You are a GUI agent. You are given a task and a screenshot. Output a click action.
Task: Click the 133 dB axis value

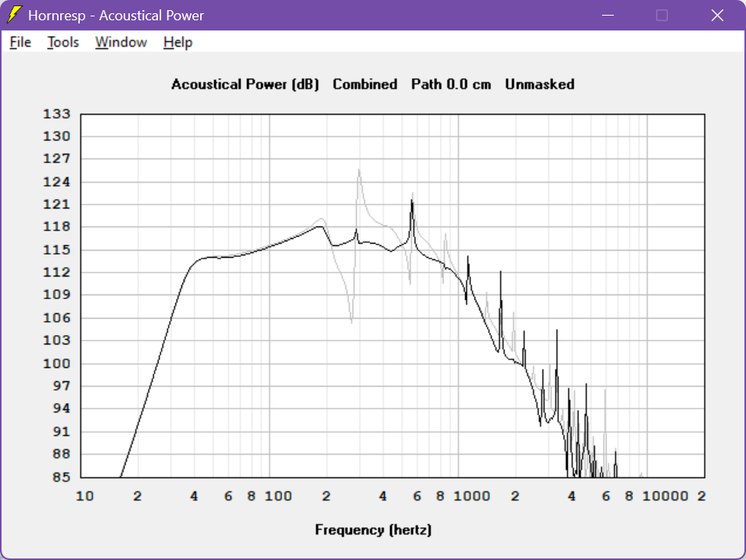coord(56,114)
